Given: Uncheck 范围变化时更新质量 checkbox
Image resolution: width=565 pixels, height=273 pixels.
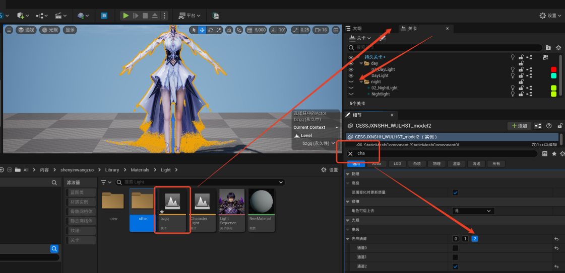Looking at the screenshot, I should 455,192.
